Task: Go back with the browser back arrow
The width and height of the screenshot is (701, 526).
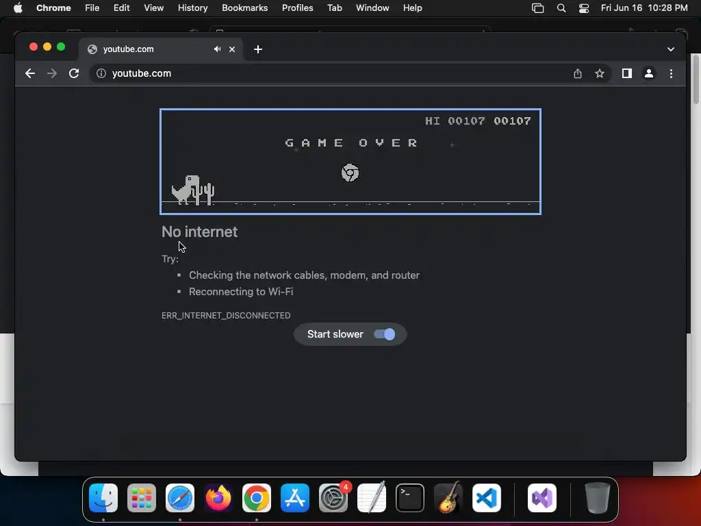Action: click(x=30, y=73)
